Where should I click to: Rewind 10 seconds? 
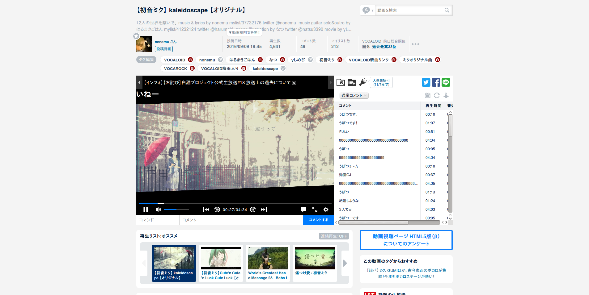click(217, 210)
